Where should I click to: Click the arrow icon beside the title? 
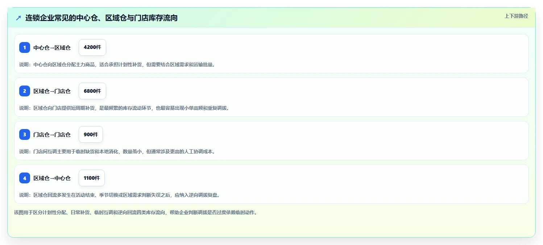(18, 18)
